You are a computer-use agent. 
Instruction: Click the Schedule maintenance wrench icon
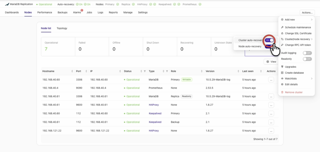click(282, 27)
